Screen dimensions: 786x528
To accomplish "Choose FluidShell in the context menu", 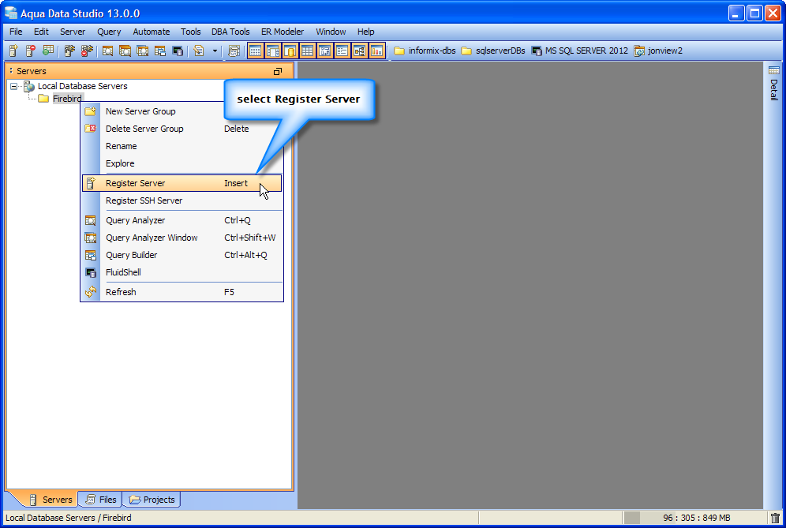I will (182, 272).
